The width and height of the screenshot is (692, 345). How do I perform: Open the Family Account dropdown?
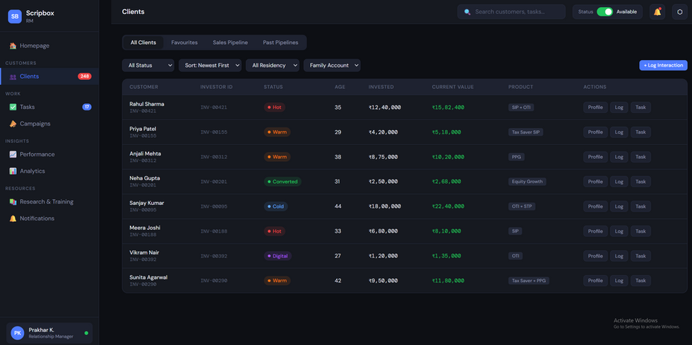pyautogui.click(x=332, y=65)
